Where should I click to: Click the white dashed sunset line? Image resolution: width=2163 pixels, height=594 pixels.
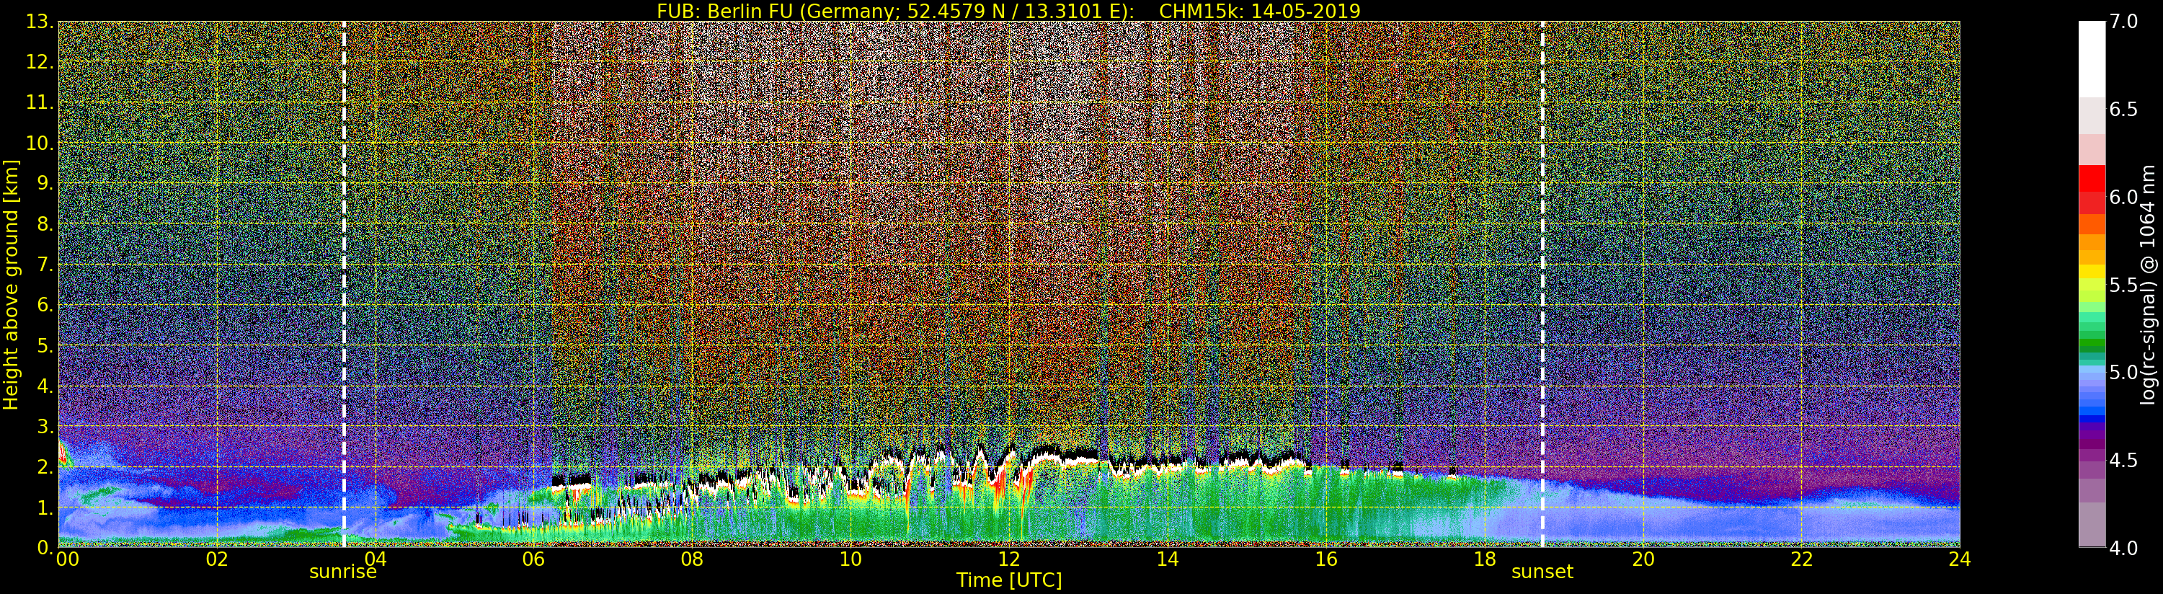click(1542, 252)
